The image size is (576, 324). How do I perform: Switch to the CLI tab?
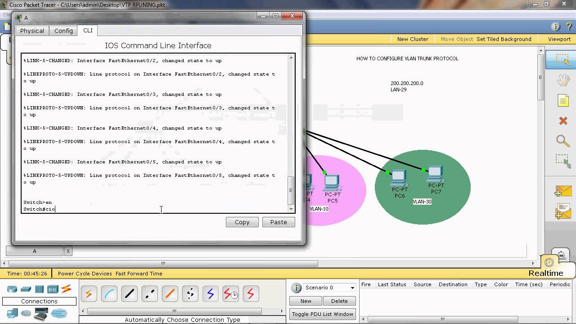[x=88, y=30]
